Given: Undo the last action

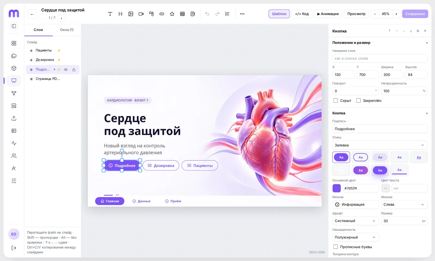Looking at the screenshot, I should click(x=207, y=14).
